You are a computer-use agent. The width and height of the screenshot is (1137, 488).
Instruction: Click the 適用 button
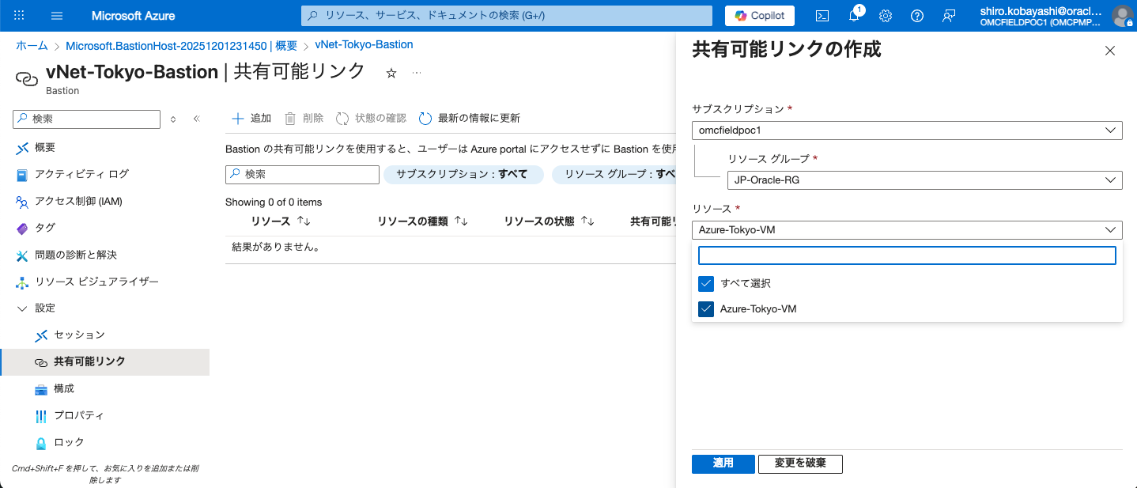722,464
